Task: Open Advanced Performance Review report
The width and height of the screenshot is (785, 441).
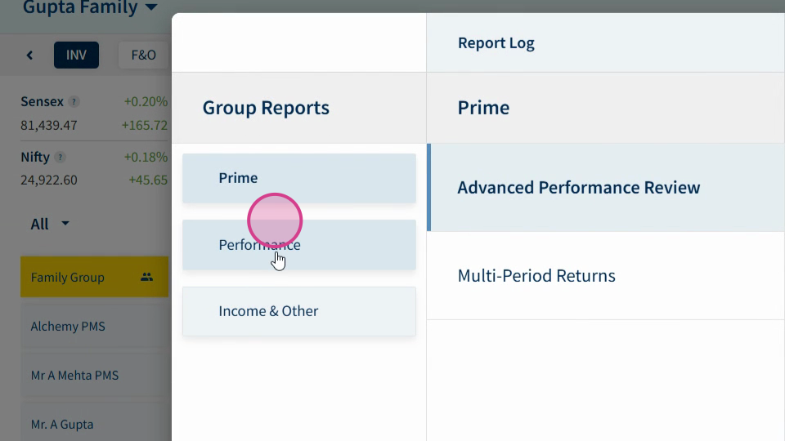Action: coord(606,188)
